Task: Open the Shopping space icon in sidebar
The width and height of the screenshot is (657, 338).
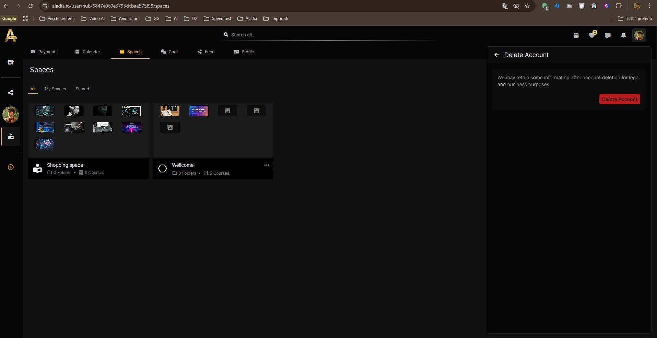Action: coord(11,137)
